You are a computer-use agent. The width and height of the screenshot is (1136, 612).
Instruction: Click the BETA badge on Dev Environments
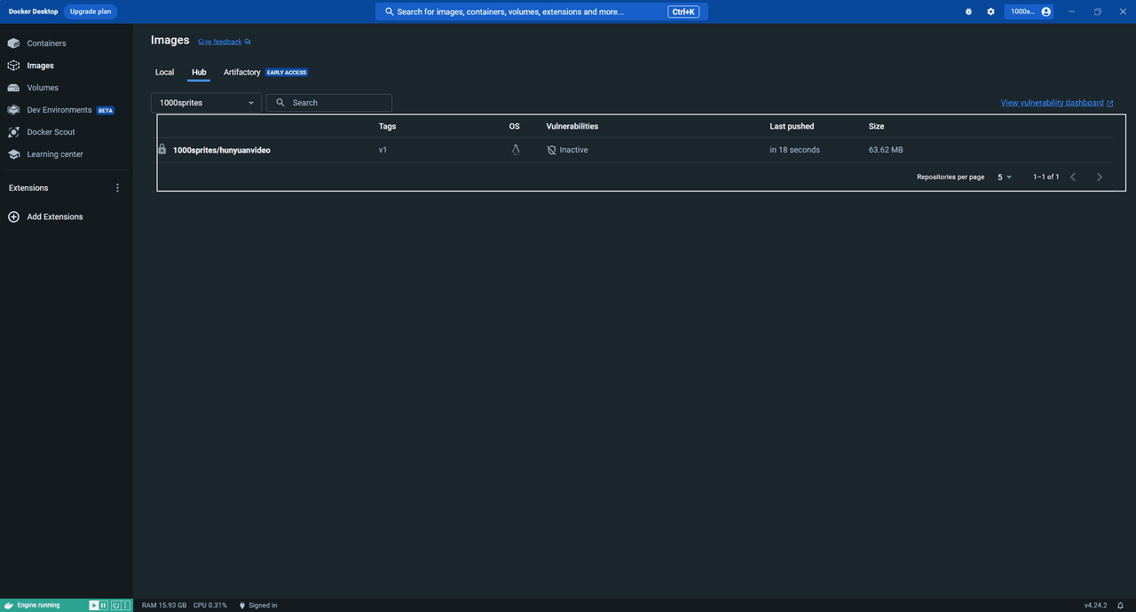pos(106,110)
